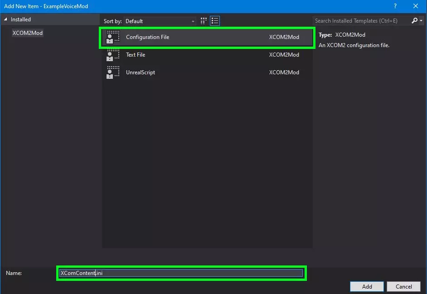Click the Installed header label
427x294 pixels.
[x=21, y=19]
